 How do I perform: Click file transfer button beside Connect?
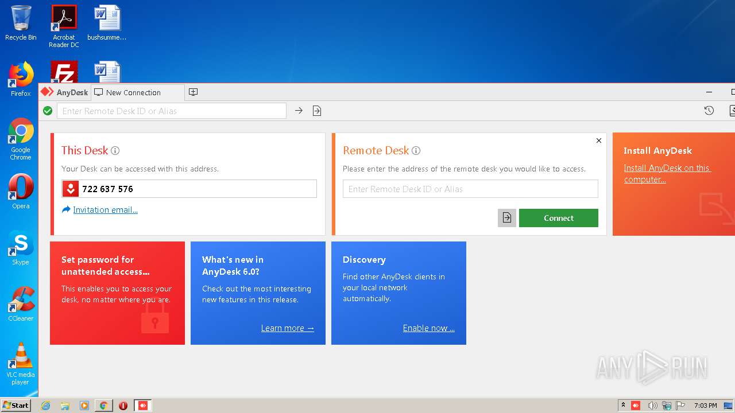(x=507, y=218)
